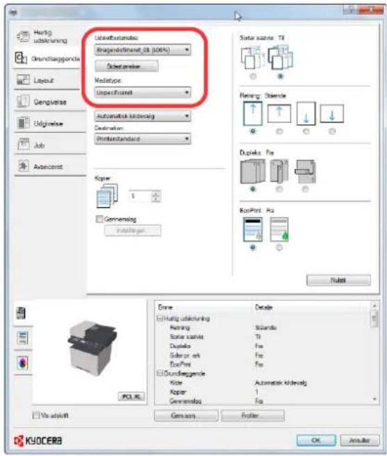Select the radio under long-edge duplex icon
Viewport: 387px width, 456px height.
coord(279,189)
